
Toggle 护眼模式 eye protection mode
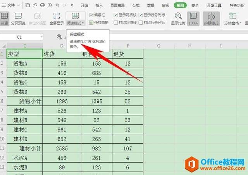[x=211, y=19]
